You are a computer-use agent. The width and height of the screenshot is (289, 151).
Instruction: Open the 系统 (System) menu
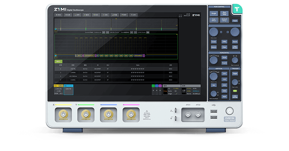click(58, 15)
